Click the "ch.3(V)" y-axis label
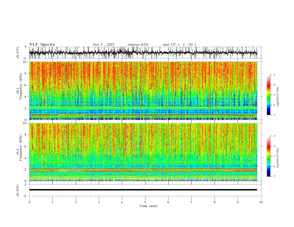The height and width of the screenshot is (227, 294). 18,190
